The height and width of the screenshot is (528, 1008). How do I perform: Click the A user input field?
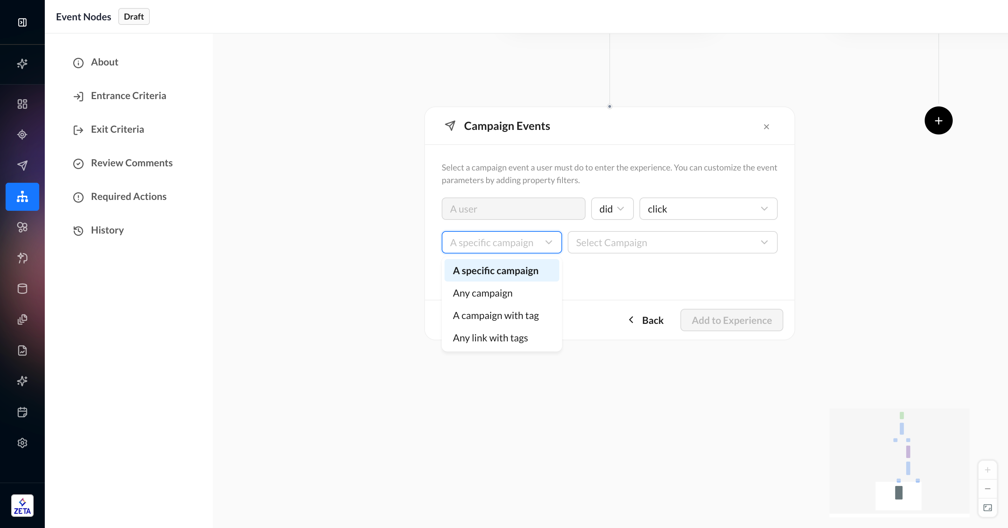coord(513,209)
